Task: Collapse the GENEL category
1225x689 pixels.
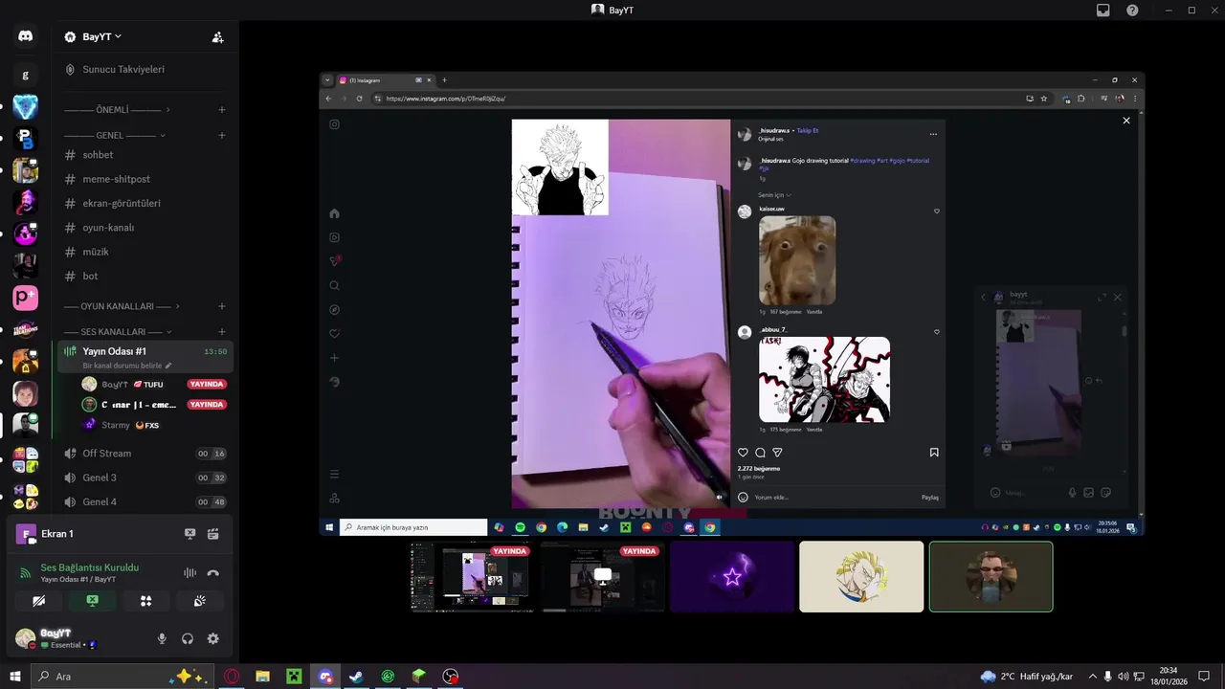Action: [x=116, y=136]
